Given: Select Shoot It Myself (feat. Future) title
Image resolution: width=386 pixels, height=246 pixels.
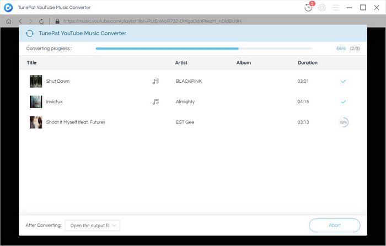Looking at the screenshot, I should coord(76,122).
